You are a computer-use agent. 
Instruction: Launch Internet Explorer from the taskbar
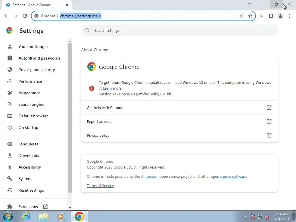click(x=26, y=216)
